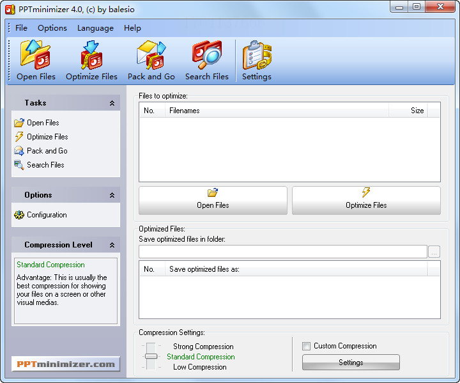Select Optimize Files in Tasks panel
Screen dimensions: 460x383
(x=47, y=137)
